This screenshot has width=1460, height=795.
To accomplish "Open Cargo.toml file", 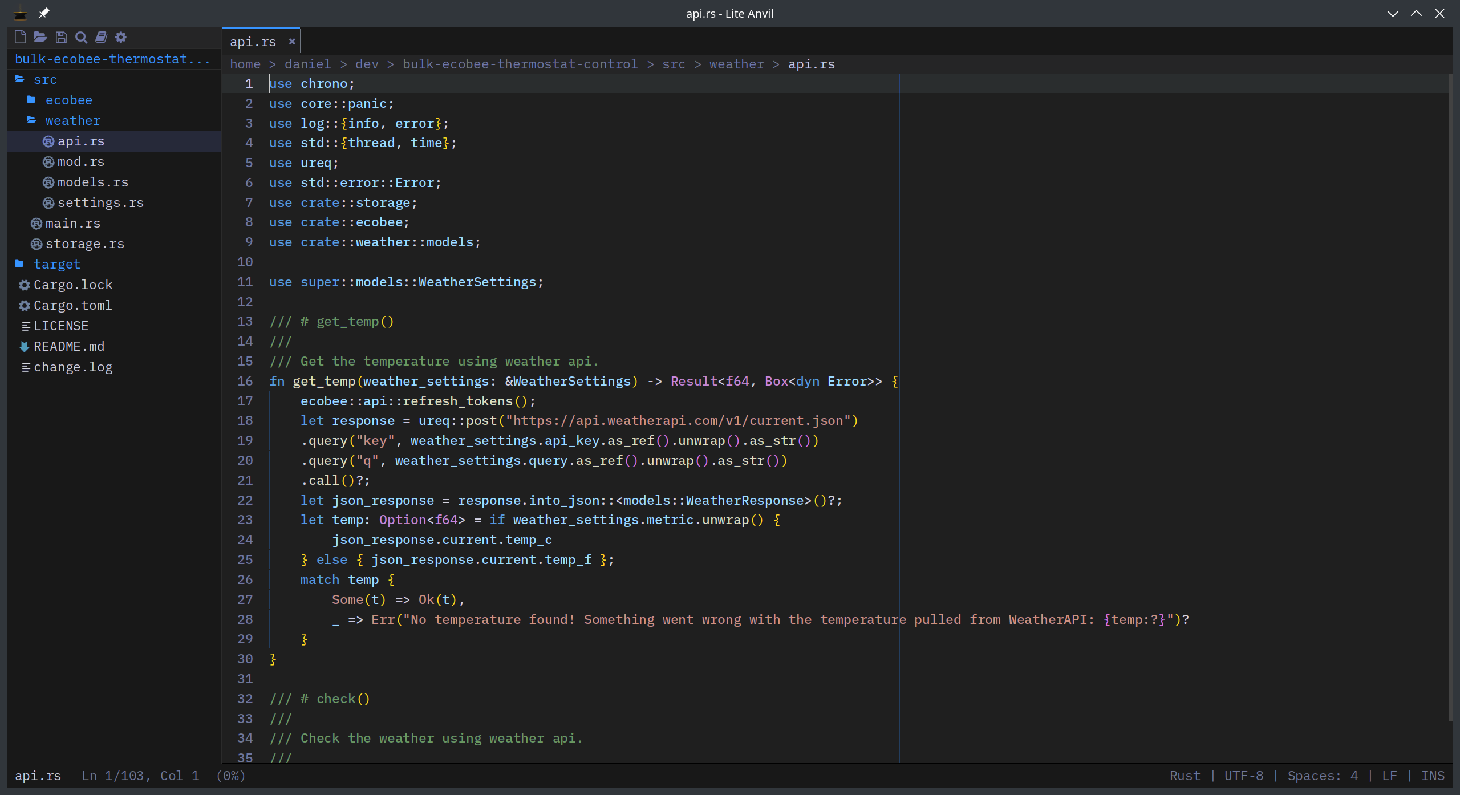I will [72, 306].
